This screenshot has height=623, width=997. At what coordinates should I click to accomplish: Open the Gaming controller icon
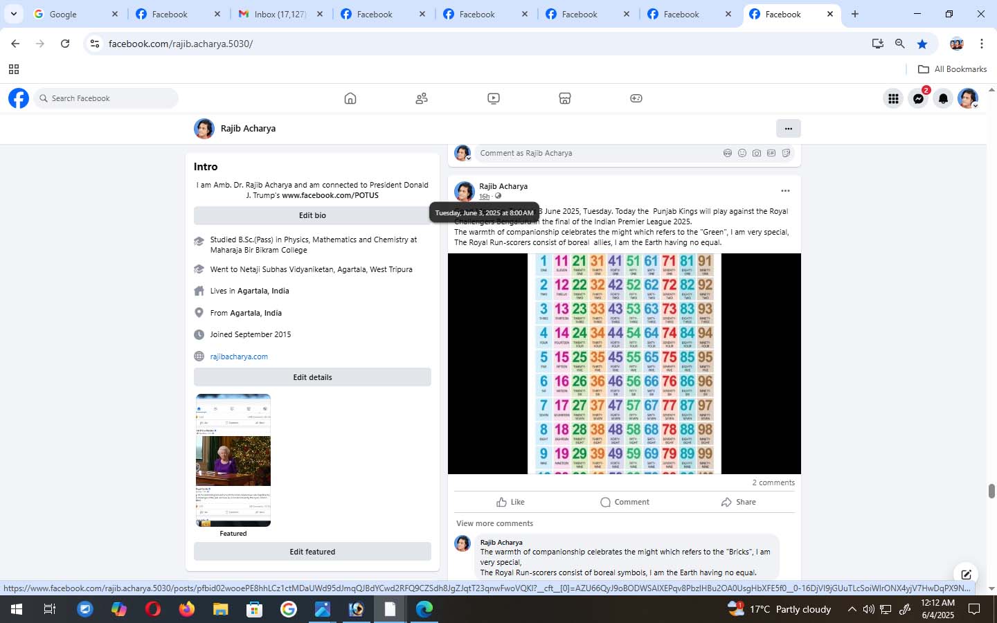(636, 98)
